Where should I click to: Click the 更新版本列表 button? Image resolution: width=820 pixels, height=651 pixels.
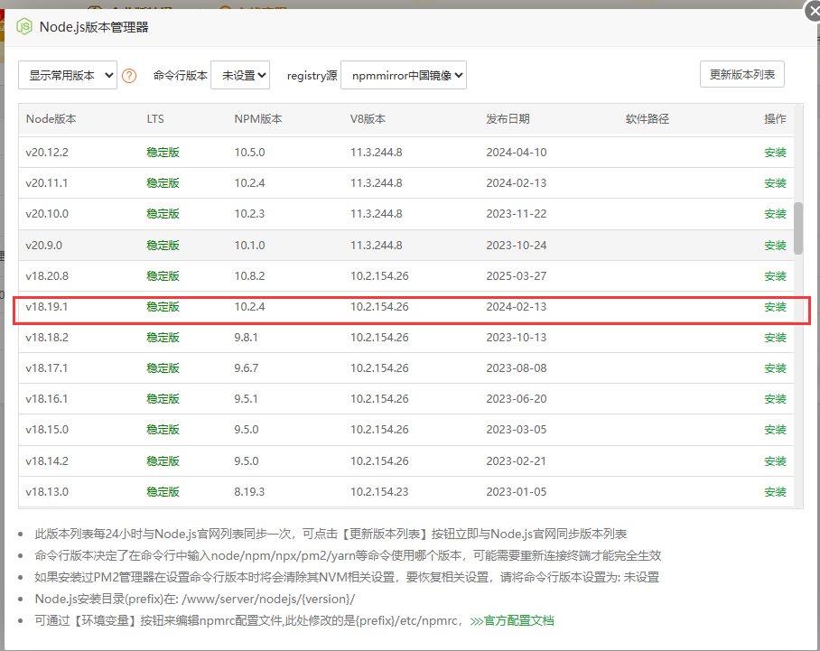[x=741, y=75]
